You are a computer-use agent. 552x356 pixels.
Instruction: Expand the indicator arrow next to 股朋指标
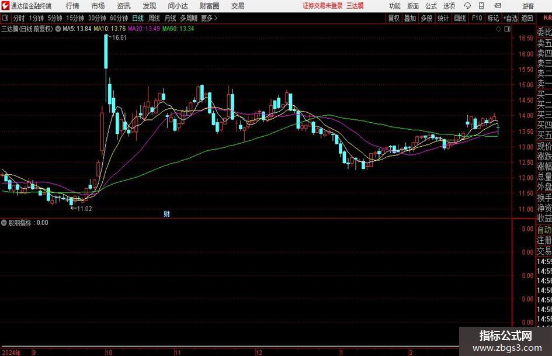tap(4, 223)
